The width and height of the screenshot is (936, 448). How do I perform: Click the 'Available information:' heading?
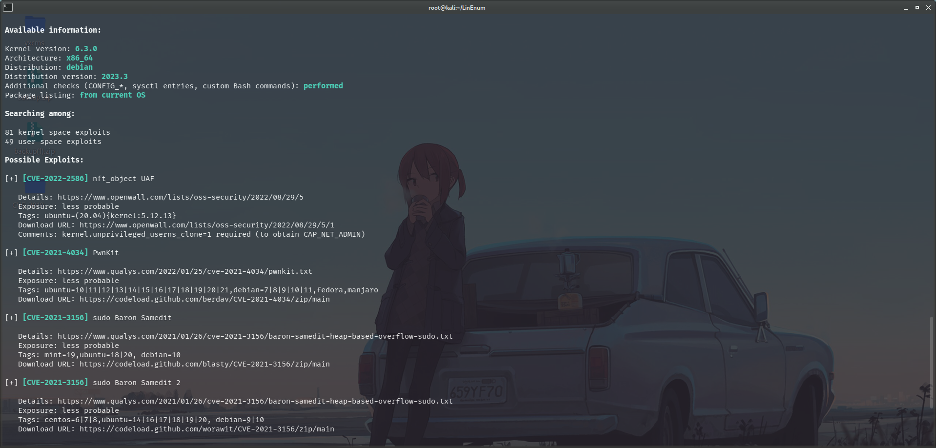pyautogui.click(x=53, y=30)
